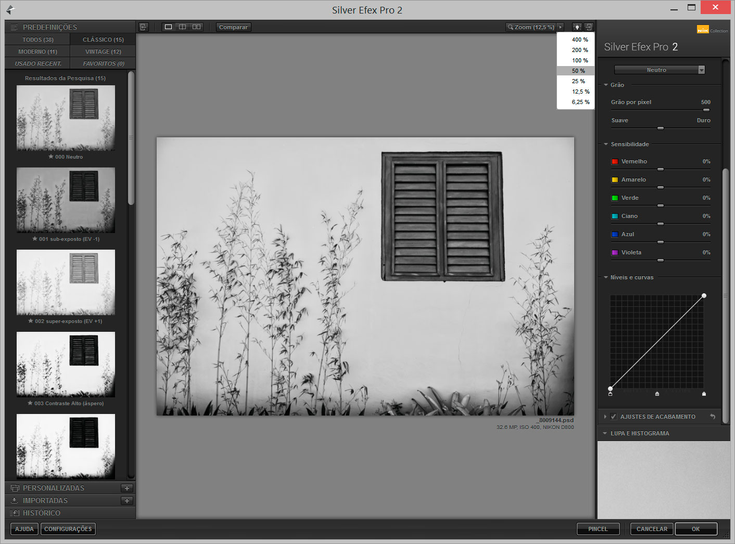Switch to single image view
This screenshot has height=544, width=735.
click(x=168, y=27)
